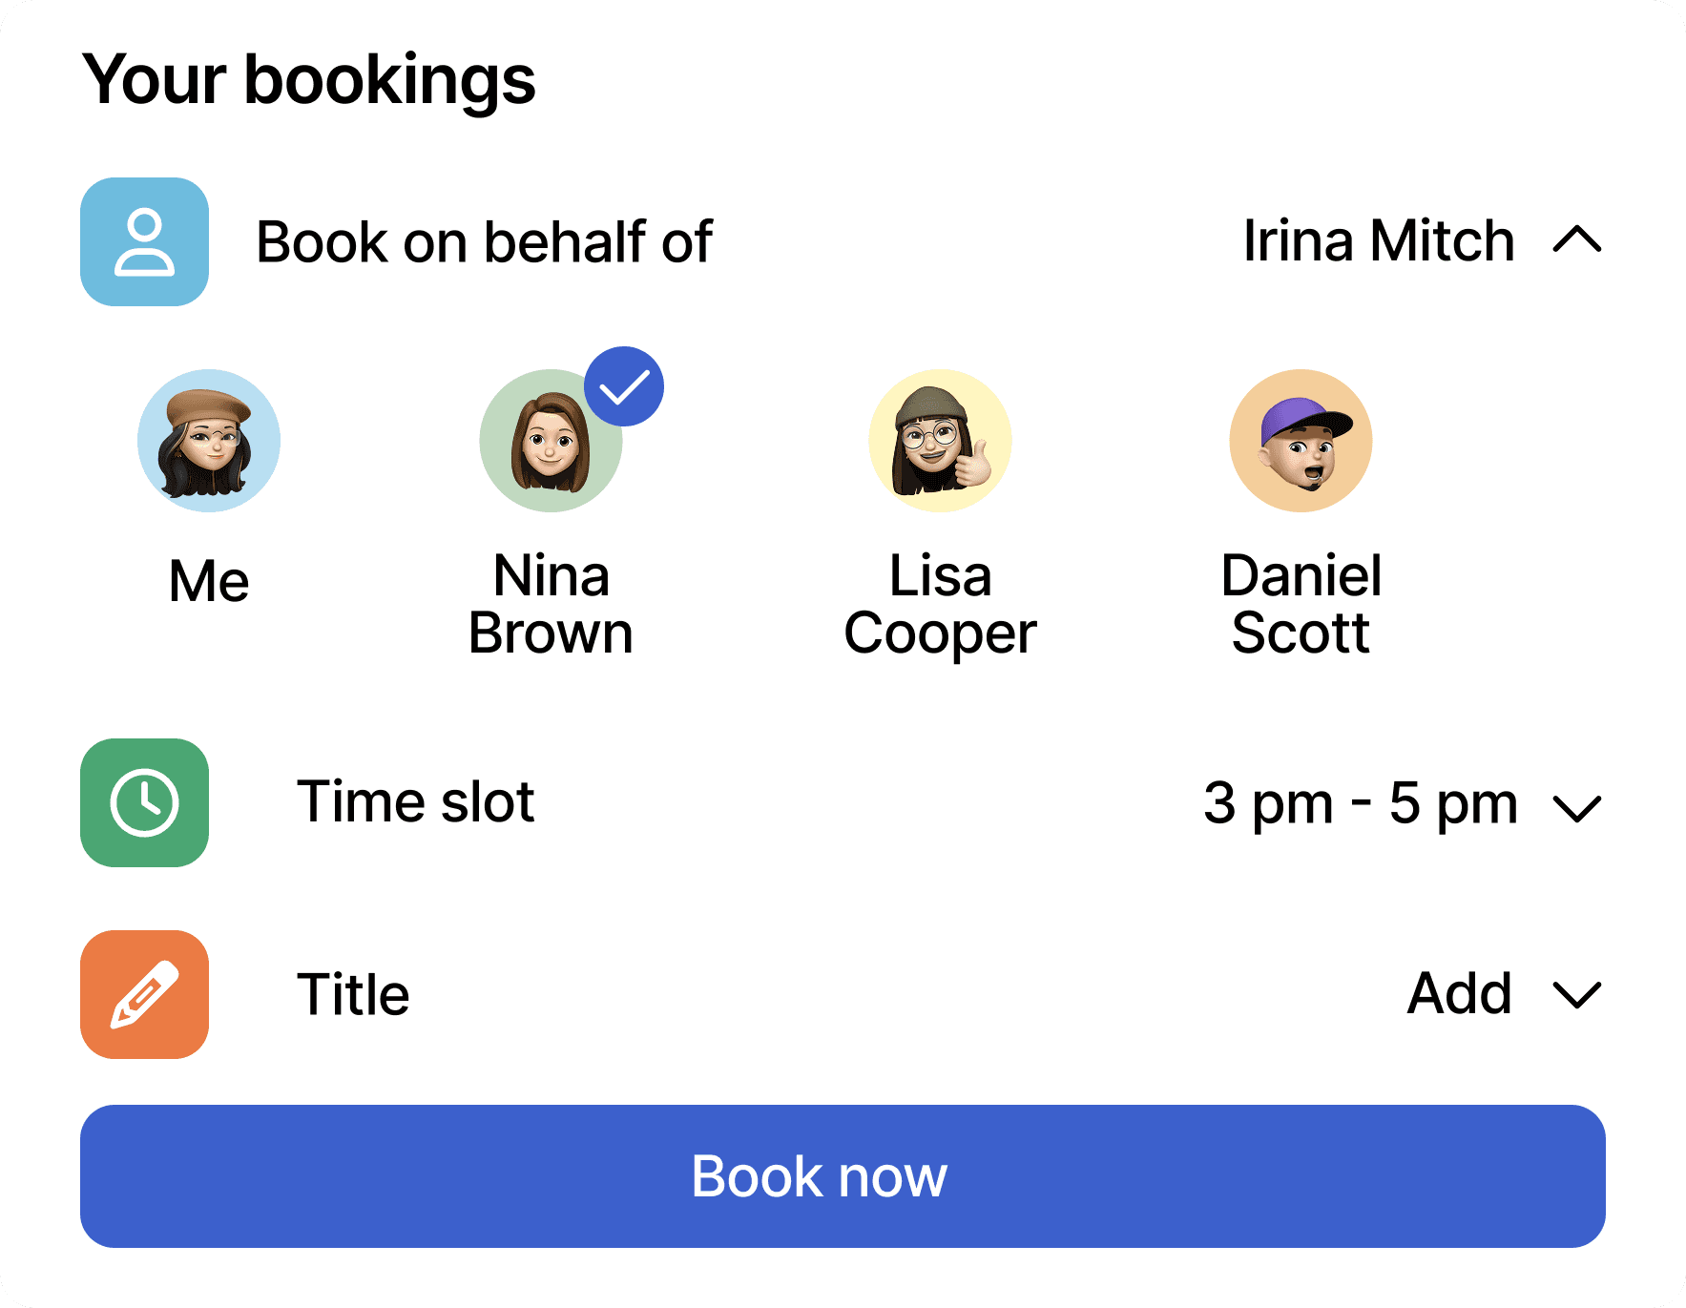Screen dimensions: 1686x1308
Task: Select the Me avatar
Action: click(x=209, y=440)
